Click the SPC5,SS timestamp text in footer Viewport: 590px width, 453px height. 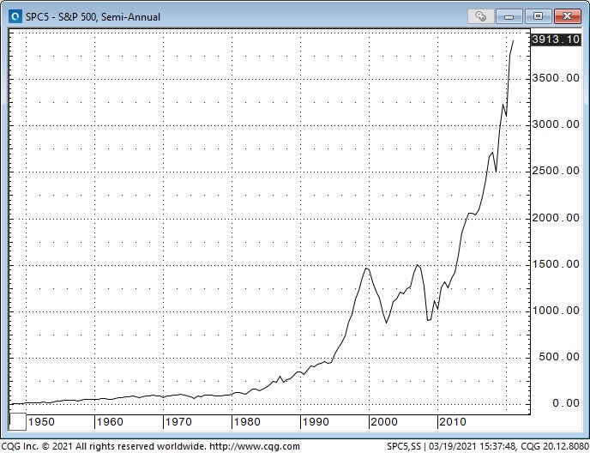coord(488,447)
